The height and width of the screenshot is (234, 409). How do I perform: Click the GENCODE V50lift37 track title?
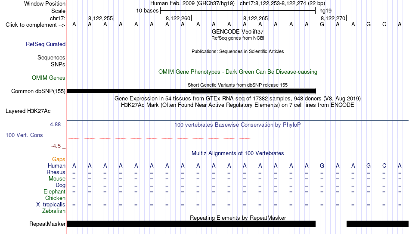click(238, 31)
